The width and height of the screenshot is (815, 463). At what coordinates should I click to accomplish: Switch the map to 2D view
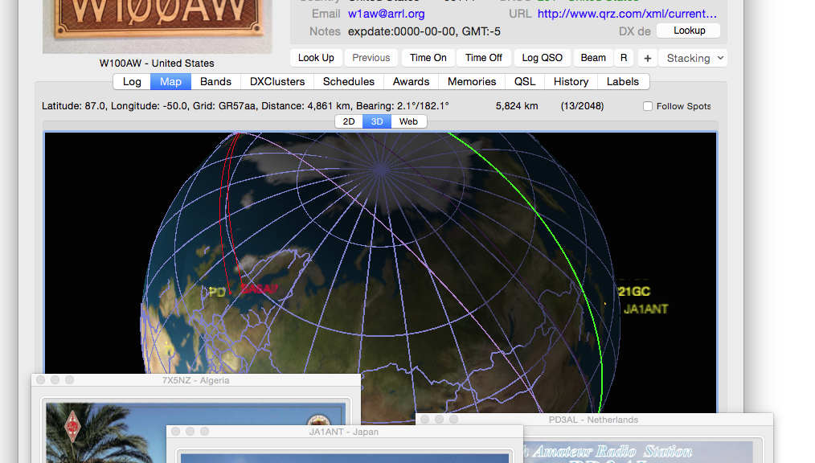click(x=349, y=121)
